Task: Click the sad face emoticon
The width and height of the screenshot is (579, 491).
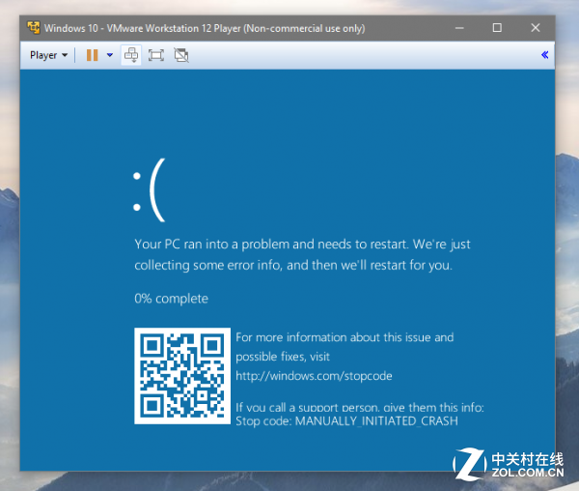Action: tap(150, 190)
